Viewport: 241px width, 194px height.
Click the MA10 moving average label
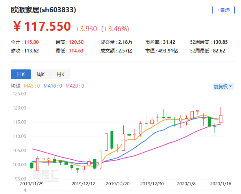coord(53,86)
